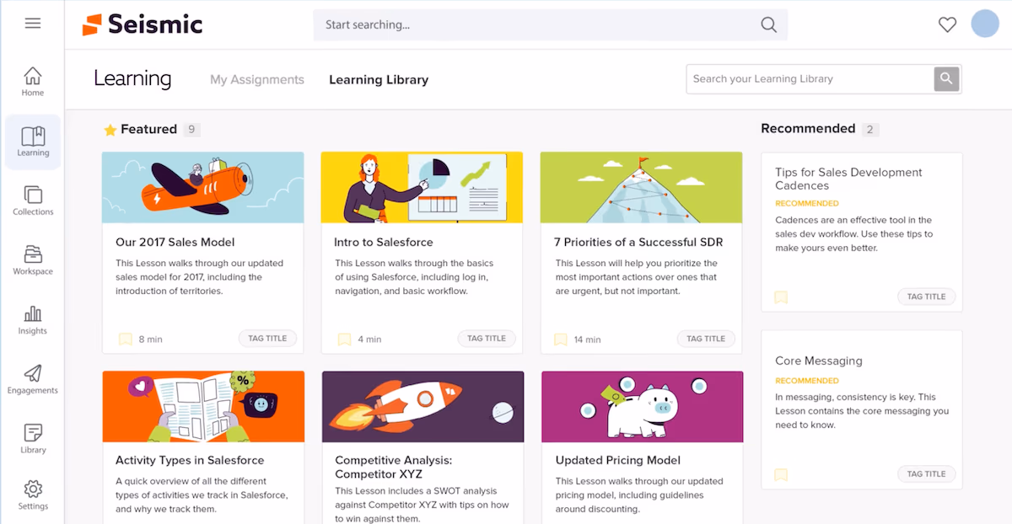The width and height of the screenshot is (1012, 524).
Task: Click the Recommended count badge 2
Action: (871, 130)
